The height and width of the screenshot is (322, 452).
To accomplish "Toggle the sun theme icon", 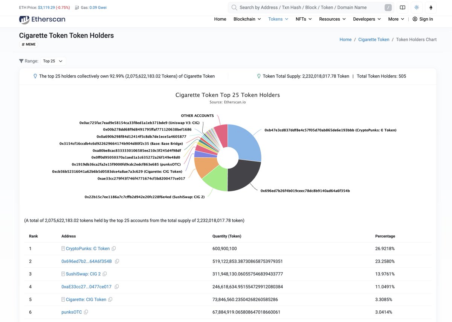I will coord(417,8).
